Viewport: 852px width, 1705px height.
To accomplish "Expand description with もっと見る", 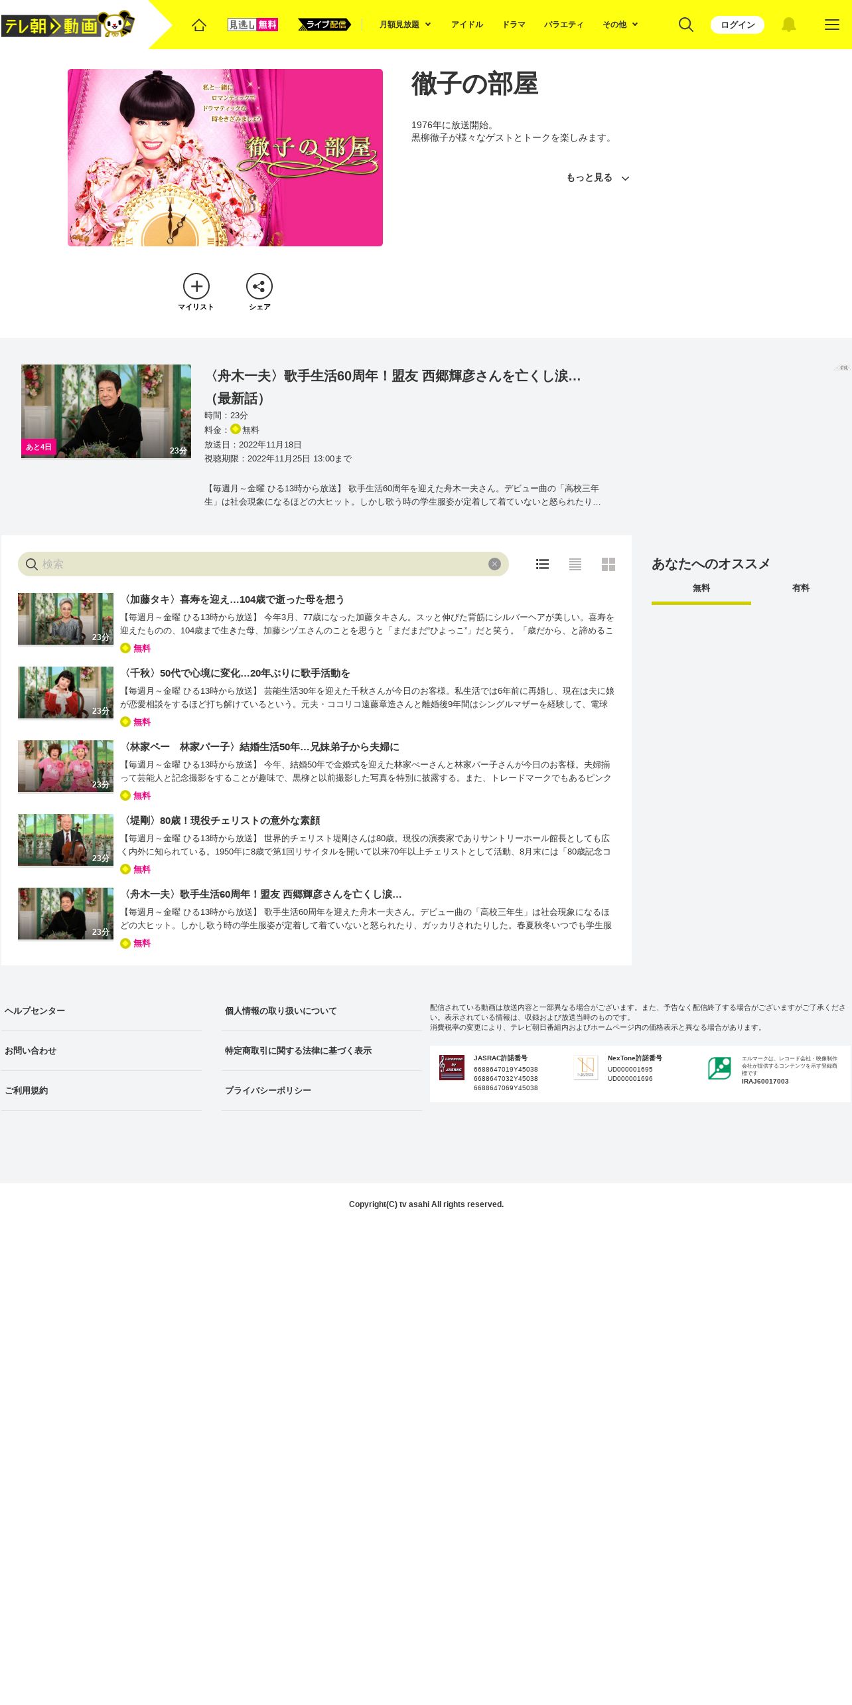I will coord(597,178).
